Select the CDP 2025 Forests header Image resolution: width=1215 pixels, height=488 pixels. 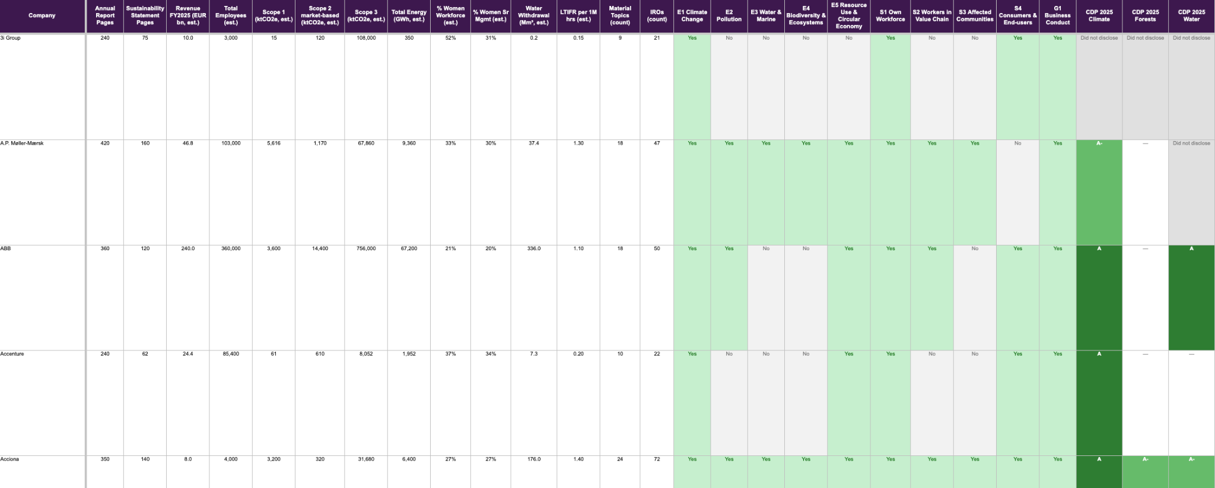point(1145,16)
